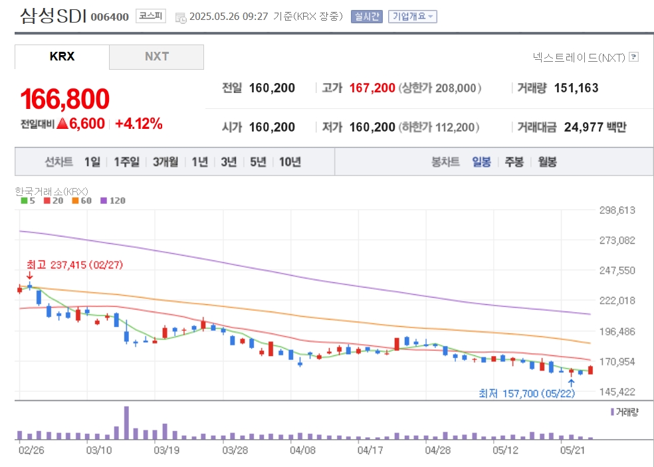Viewport: 654px width, 467px height.
Task: Click the 거래량 value 151,163
Action: (576, 88)
